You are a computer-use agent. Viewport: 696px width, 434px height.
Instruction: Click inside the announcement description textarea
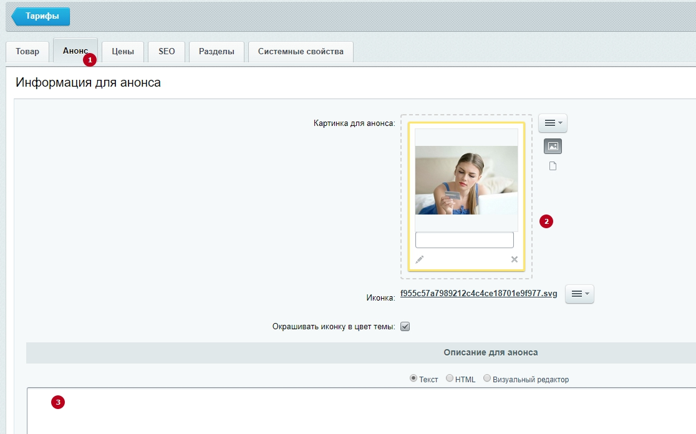click(361, 411)
